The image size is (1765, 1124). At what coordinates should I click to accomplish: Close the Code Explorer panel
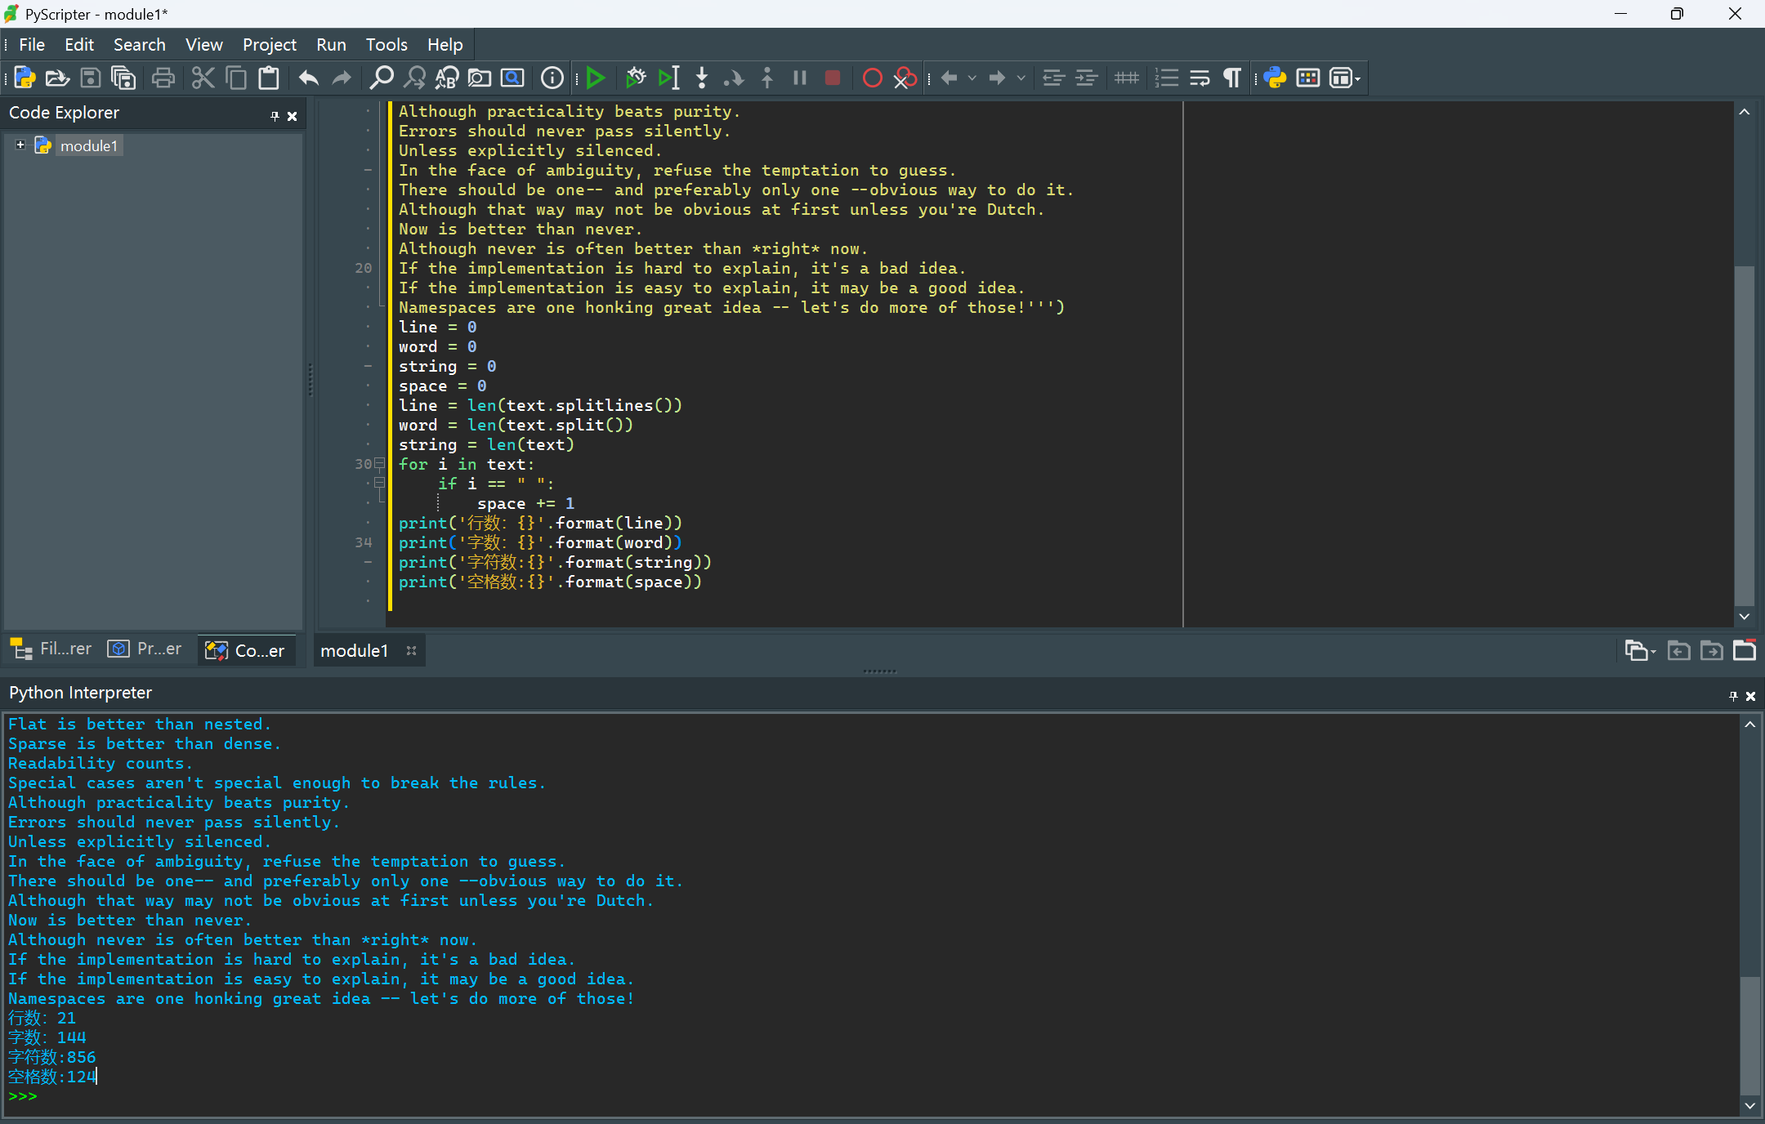(x=292, y=116)
